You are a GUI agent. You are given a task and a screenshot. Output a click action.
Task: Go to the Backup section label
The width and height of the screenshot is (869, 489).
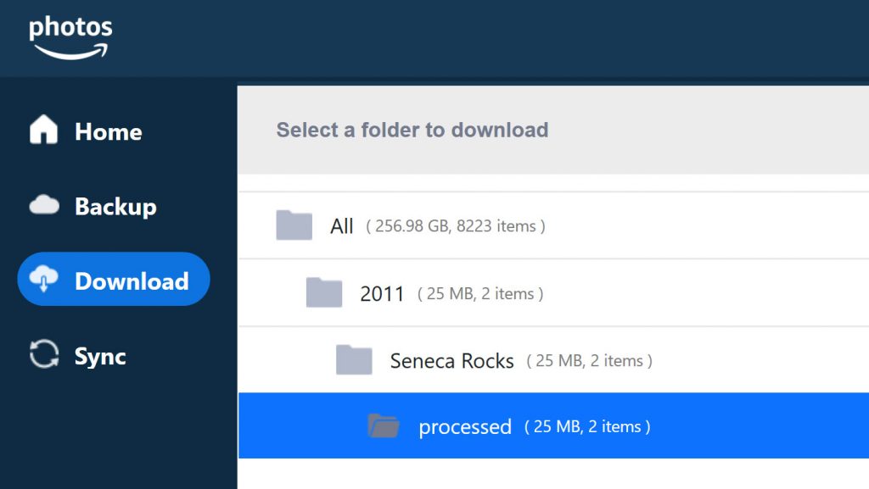click(x=115, y=206)
